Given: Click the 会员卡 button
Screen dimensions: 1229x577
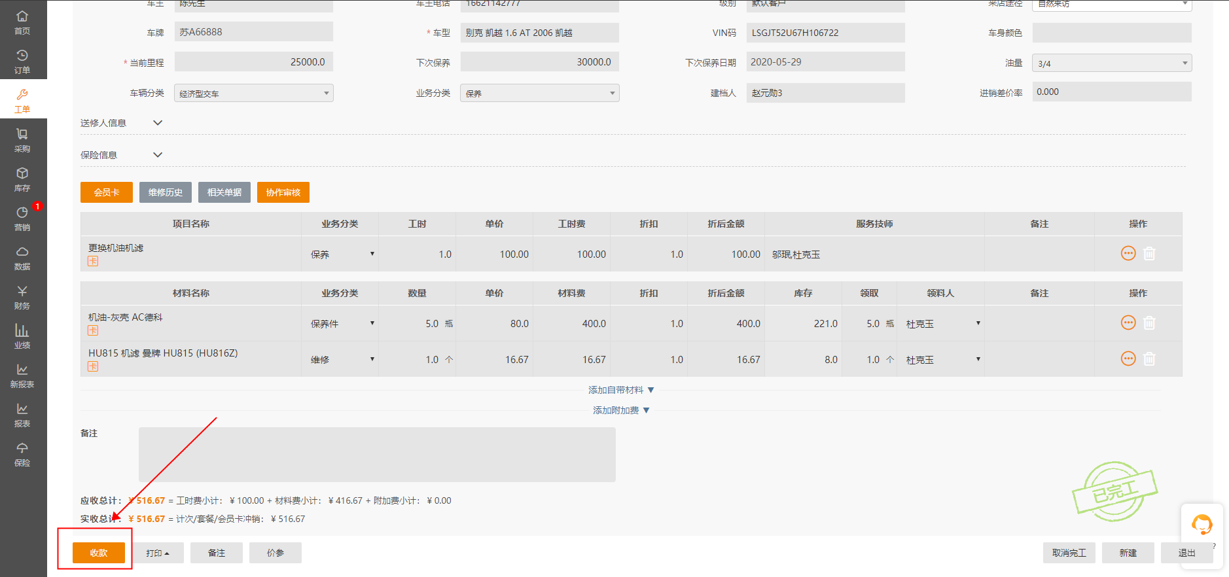Looking at the screenshot, I should 107,192.
